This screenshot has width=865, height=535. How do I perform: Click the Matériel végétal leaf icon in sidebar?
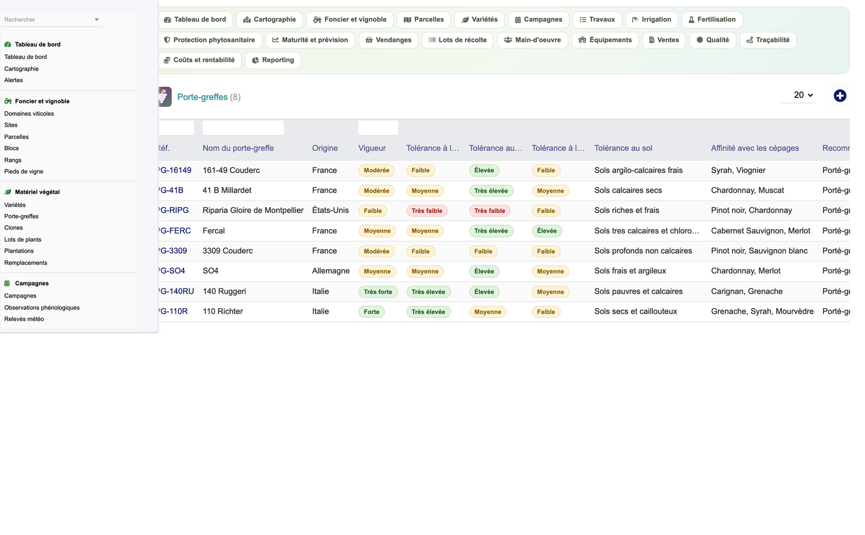[8, 192]
